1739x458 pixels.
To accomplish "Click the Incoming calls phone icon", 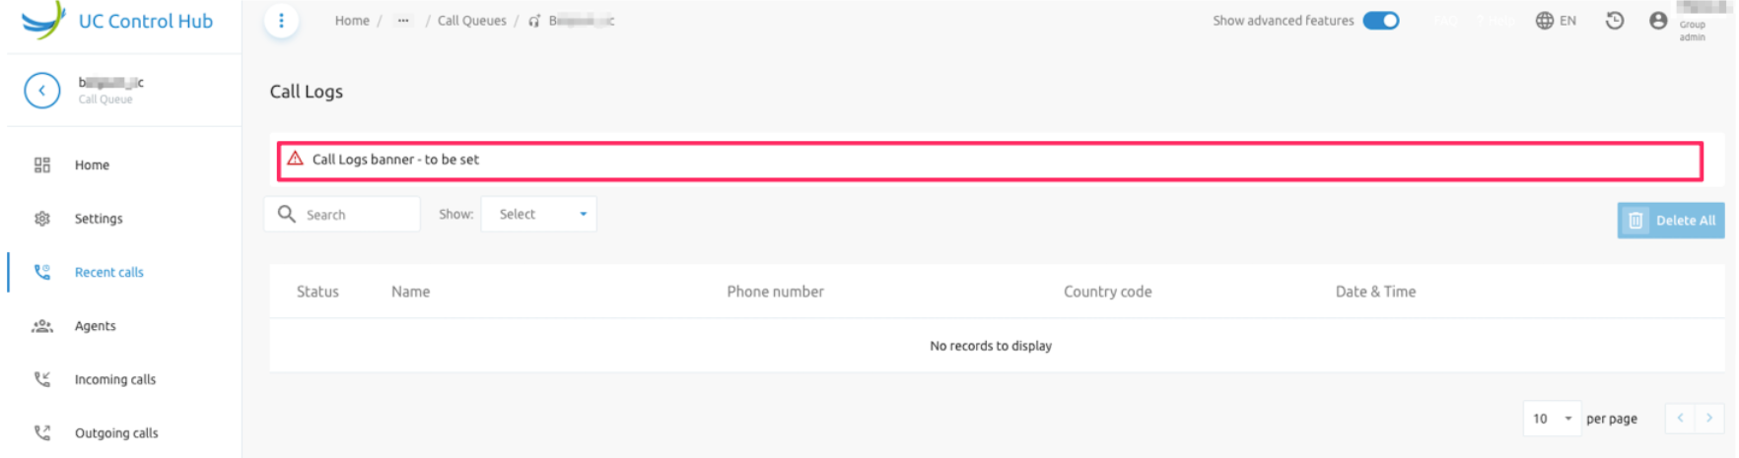I will tap(41, 379).
